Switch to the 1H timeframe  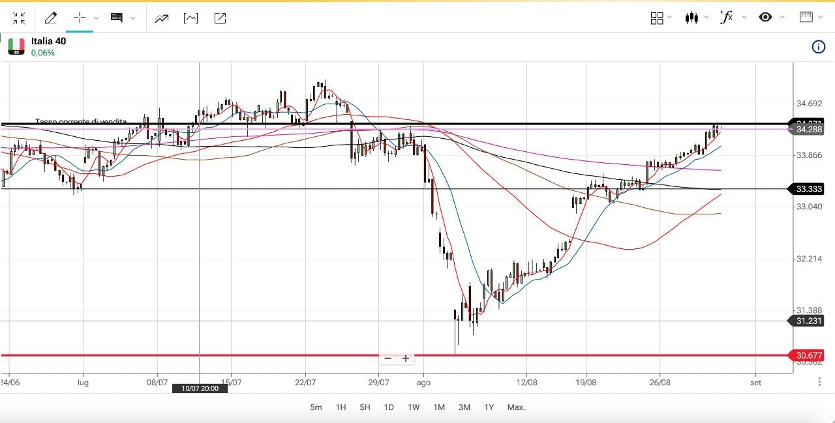[x=341, y=407]
